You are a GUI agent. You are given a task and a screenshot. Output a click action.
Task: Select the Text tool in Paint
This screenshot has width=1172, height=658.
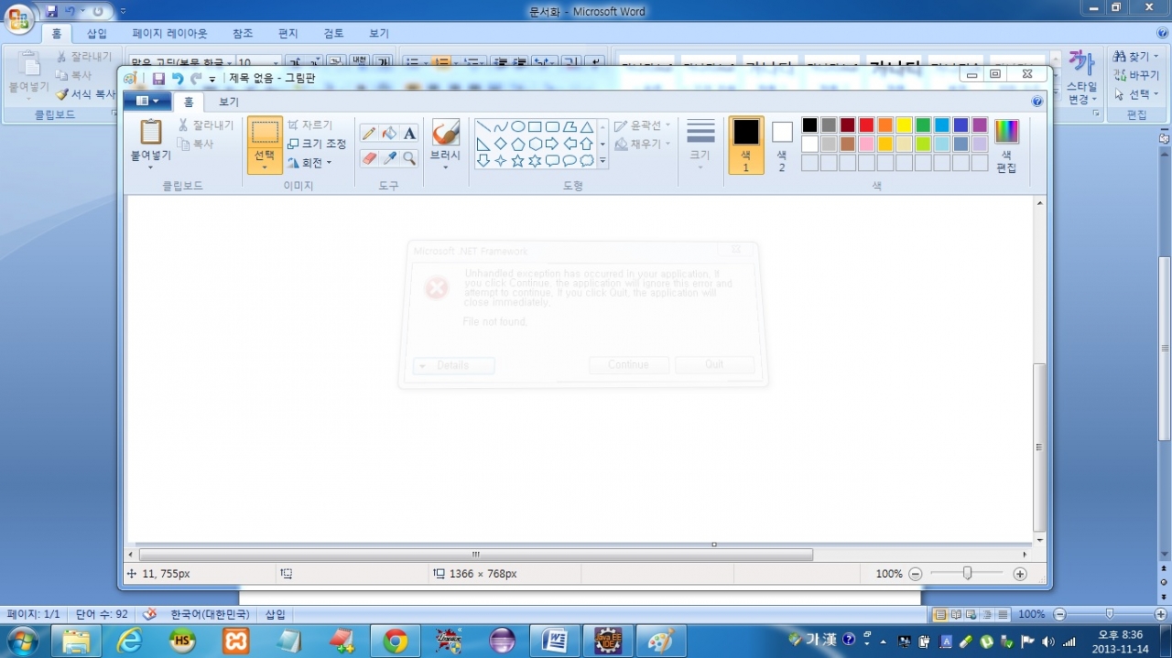pos(409,134)
